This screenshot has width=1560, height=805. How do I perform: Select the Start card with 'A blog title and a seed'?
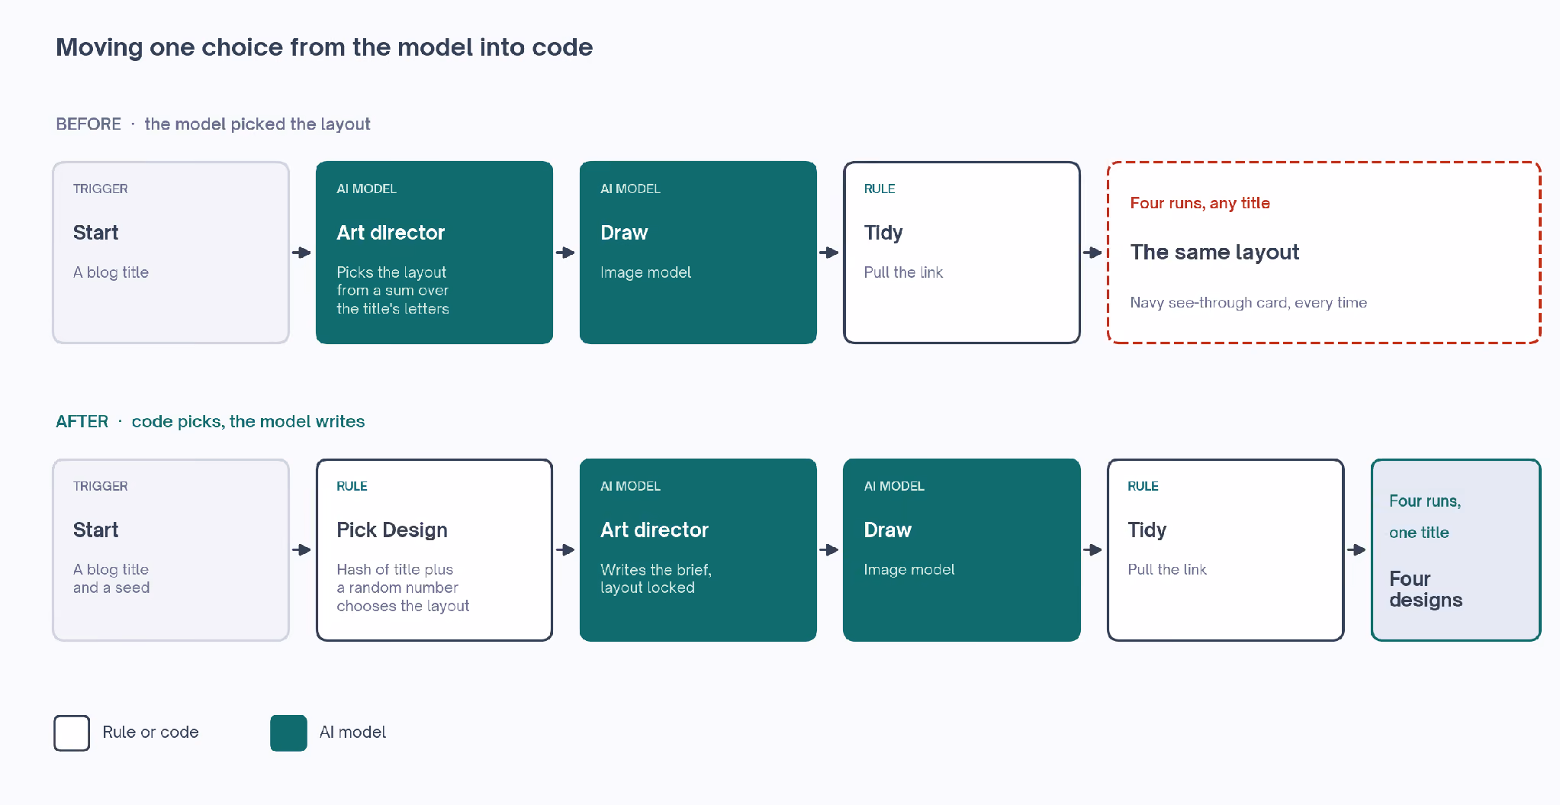click(x=171, y=550)
